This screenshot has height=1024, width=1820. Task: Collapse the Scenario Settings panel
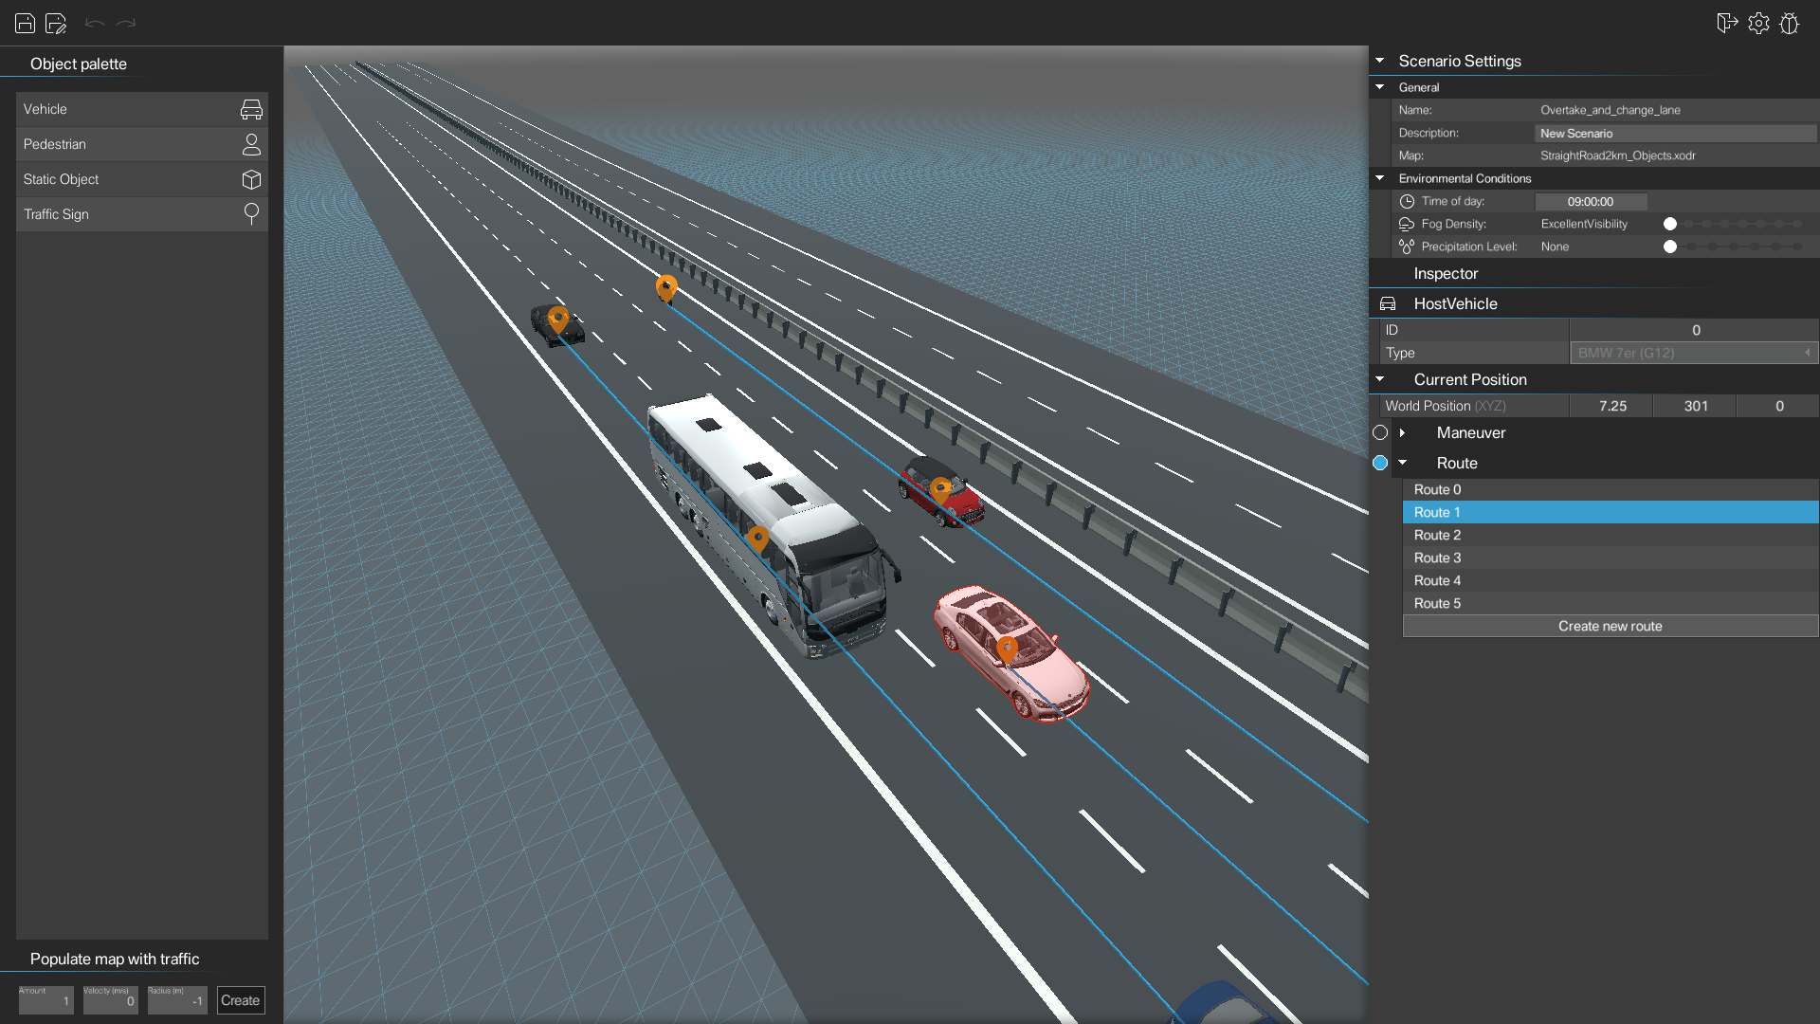click(1381, 61)
